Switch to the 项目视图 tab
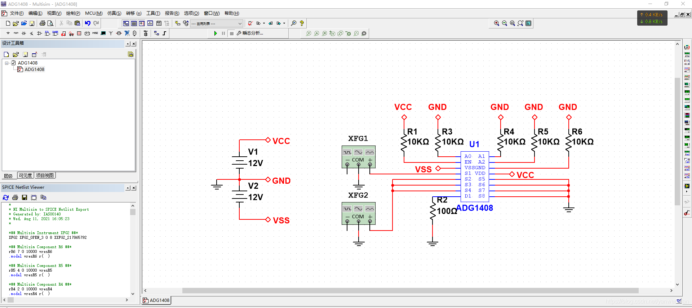Viewport: 692px width, 308px height. click(x=45, y=176)
